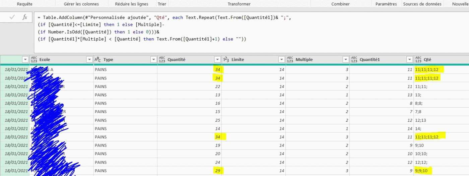This screenshot has height=176, width=469.
Task: Select the Transformer ribbon group
Action: (239, 4)
